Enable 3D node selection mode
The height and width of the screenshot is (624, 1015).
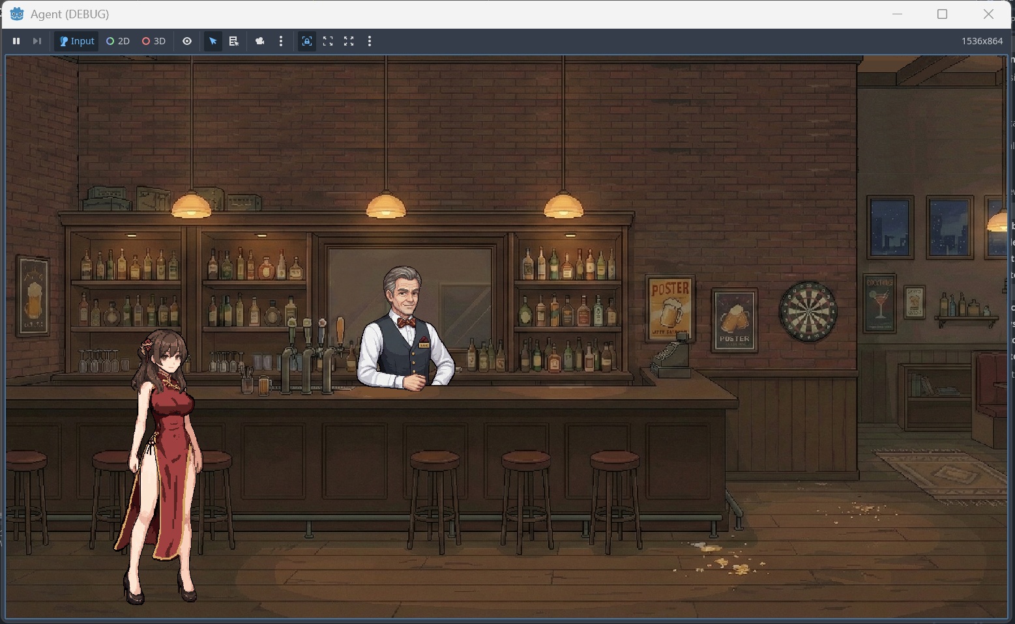click(x=154, y=41)
